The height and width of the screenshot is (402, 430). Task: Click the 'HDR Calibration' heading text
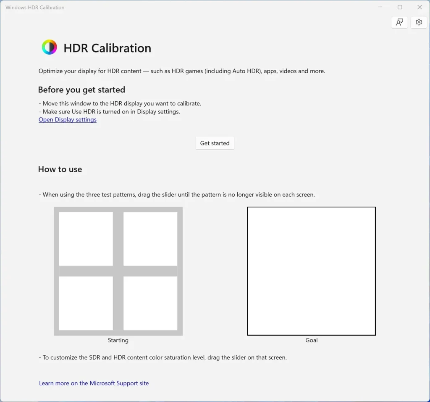tap(107, 48)
